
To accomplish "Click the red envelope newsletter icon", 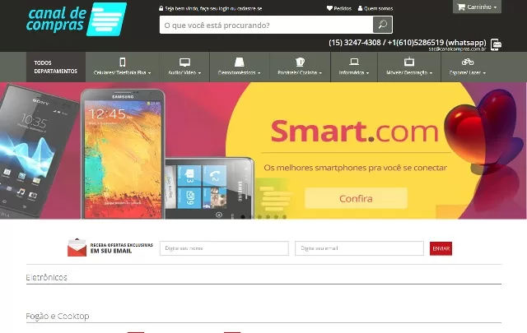I will point(77,247).
